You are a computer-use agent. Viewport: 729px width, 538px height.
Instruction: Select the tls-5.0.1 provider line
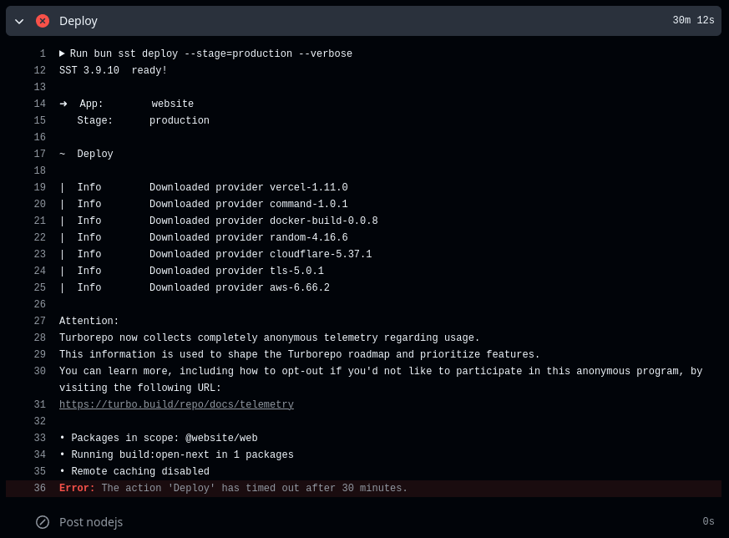click(x=191, y=272)
